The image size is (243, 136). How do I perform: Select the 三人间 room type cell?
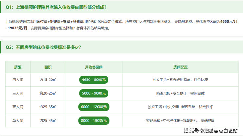pyautogui.click(x=18, y=93)
